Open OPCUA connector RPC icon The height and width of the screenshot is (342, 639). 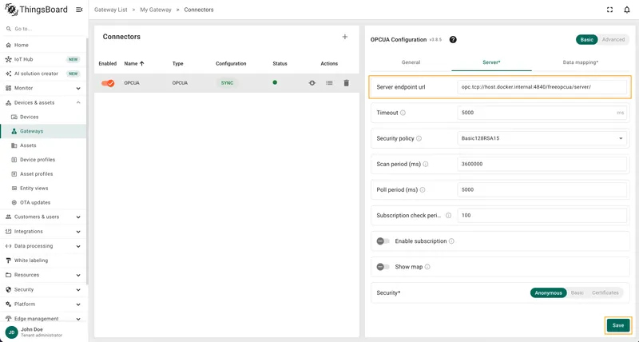click(x=312, y=83)
